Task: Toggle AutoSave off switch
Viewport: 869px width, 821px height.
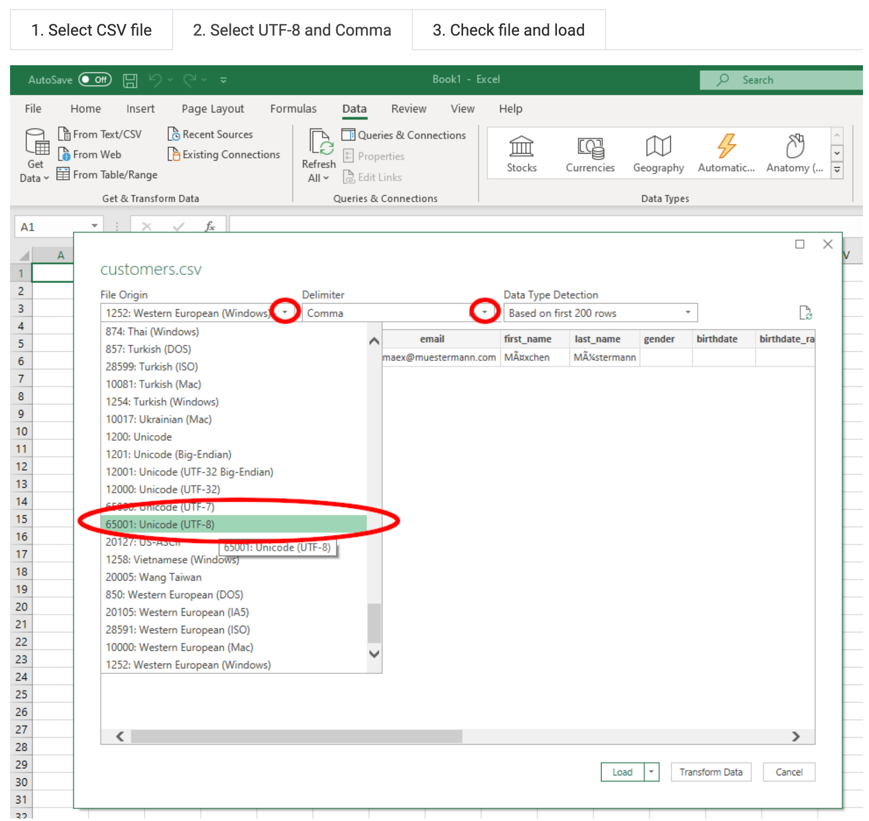Action: click(94, 79)
